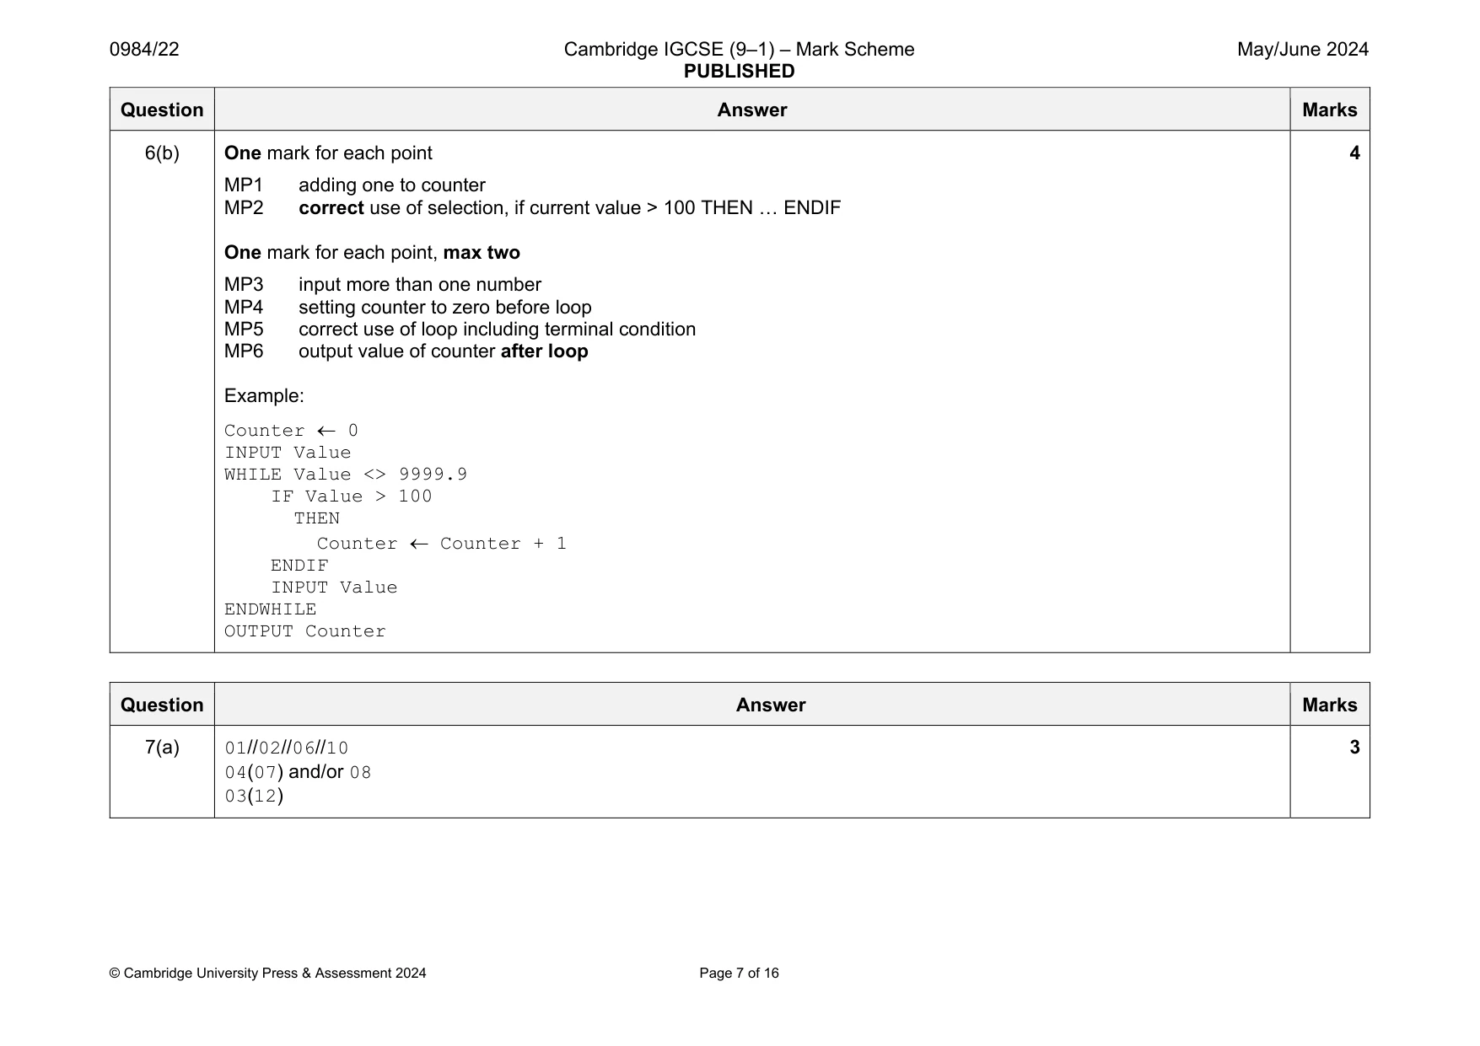The height and width of the screenshot is (1046, 1480).
Task: Click the MP4 line "setting counter to zero before loop"
Action: (x=408, y=308)
